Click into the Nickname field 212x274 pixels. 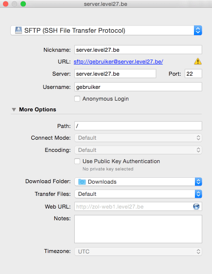[x=138, y=50]
